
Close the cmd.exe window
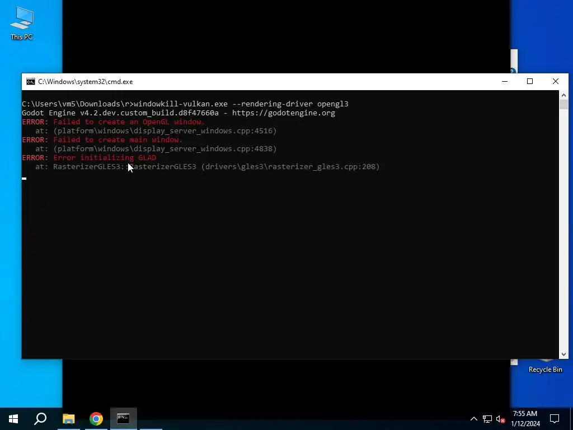(556, 82)
